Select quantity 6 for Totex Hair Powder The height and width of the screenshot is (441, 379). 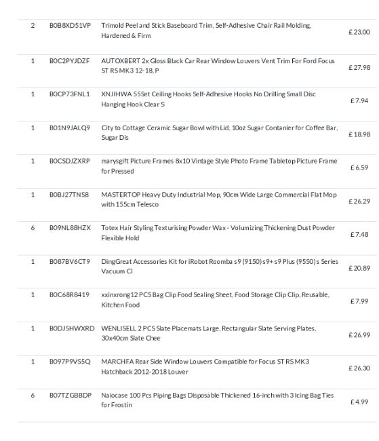click(33, 228)
